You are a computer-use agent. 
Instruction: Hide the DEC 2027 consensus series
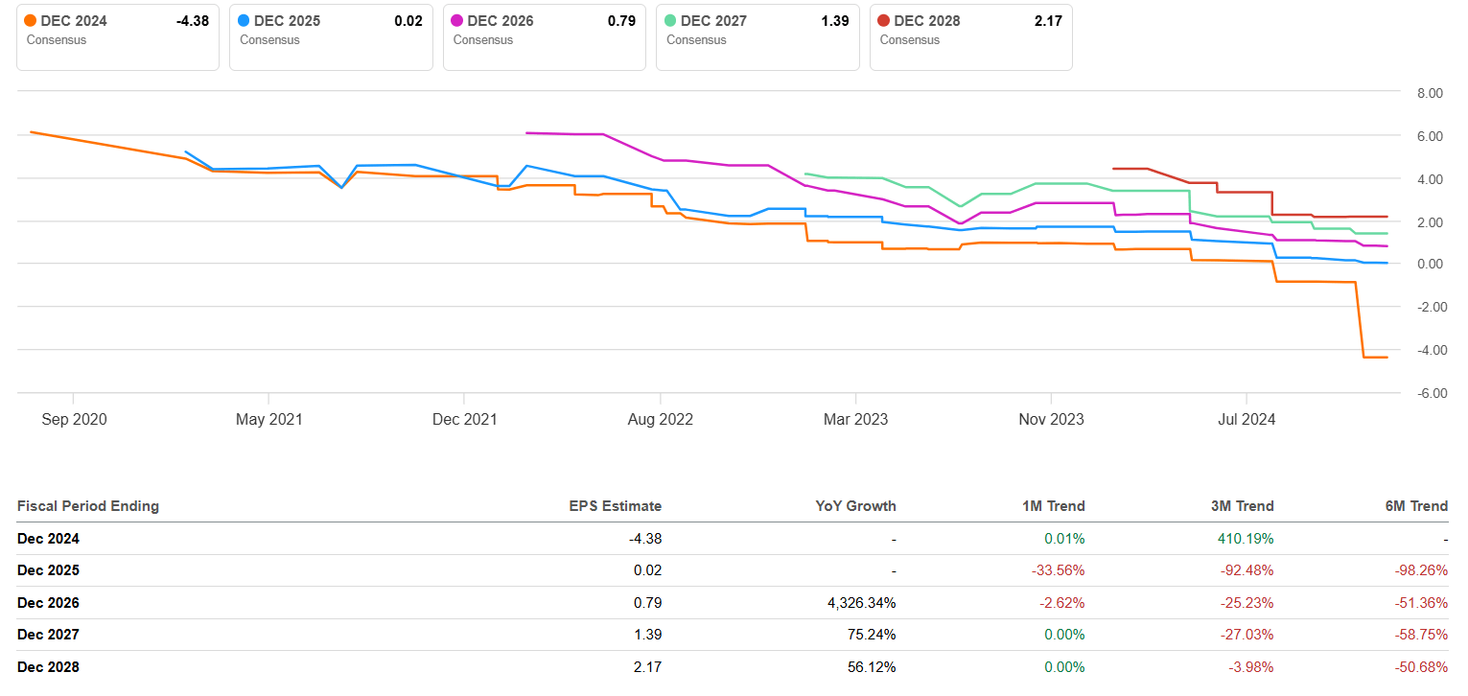click(x=757, y=36)
